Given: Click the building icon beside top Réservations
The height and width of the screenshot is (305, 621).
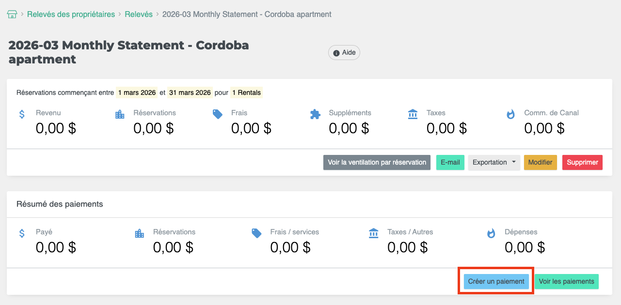Looking at the screenshot, I should (x=120, y=114).
